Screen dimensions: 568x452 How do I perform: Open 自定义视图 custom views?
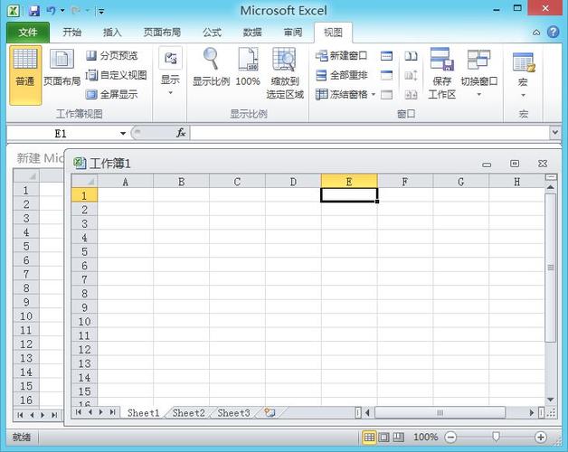tap(117, 75)
